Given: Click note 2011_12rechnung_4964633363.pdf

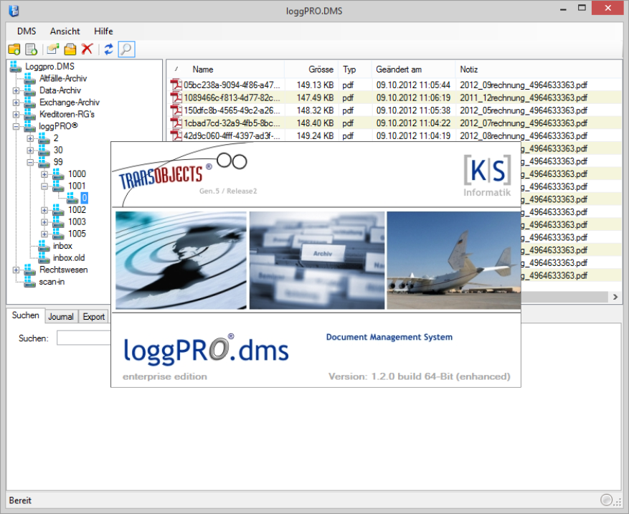Looking at the screenshot, I should tap(524, 97).
